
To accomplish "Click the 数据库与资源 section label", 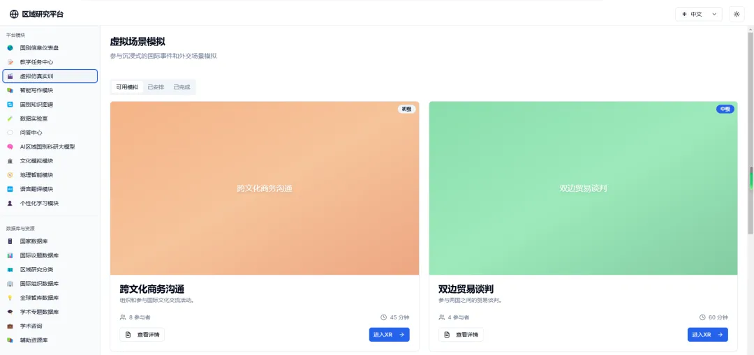I will click(20, 228).
